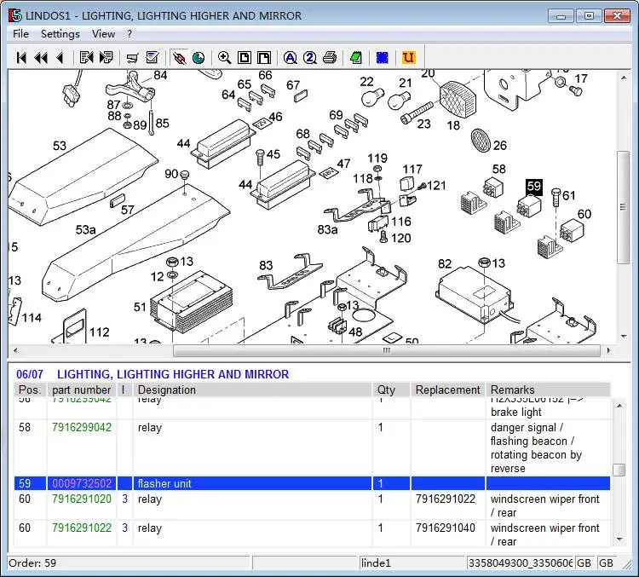Click replacement number 7916291022
Viewport: 639px width, 577px height.
click(x=446, y=499)
